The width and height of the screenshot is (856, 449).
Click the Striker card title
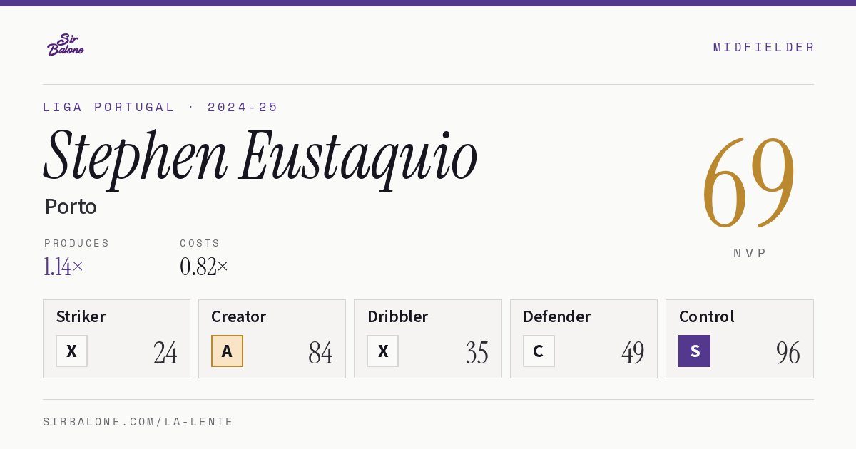pyautogui.click(x=81, y=316)
